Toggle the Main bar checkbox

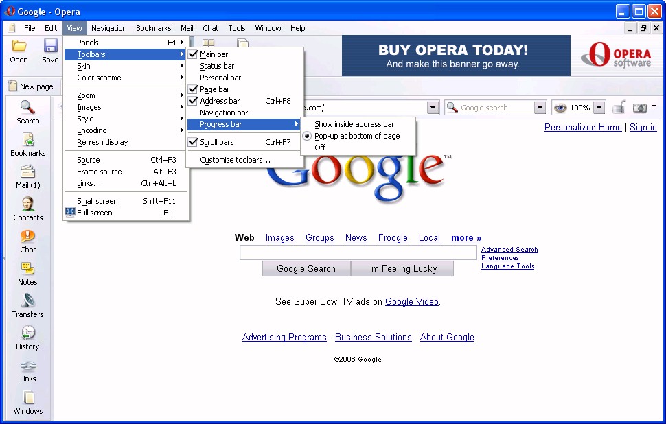pyautogui.click(x=193, y=54)
